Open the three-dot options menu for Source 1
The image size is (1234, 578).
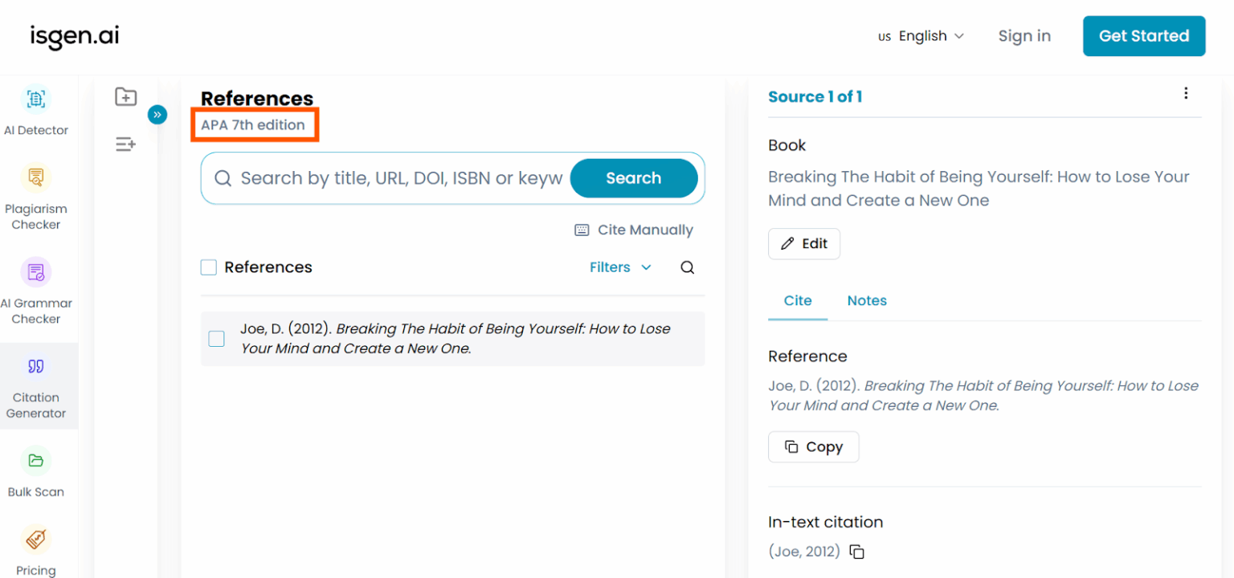pyautogui.click(x=1186, y=93)
